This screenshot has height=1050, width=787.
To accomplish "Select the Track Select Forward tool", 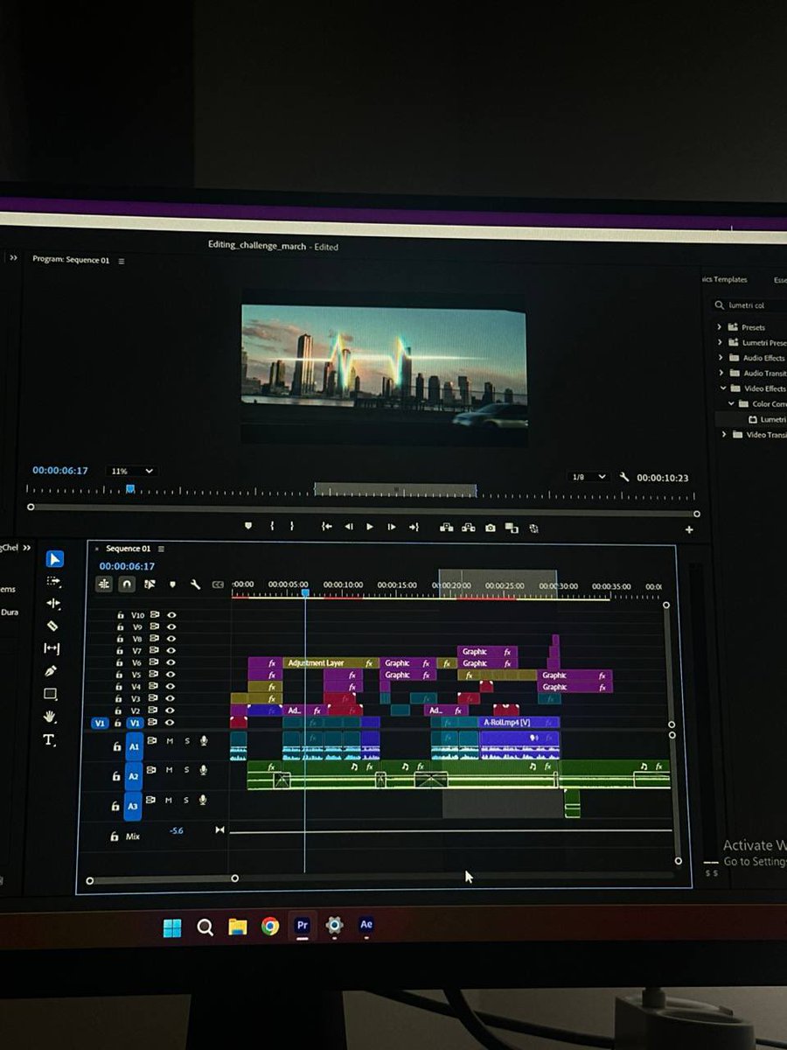I will (x=52, y=582).
